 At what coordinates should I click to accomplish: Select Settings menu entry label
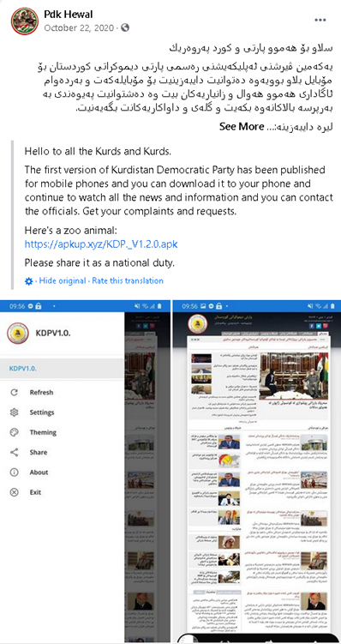[x=42, y=412]
